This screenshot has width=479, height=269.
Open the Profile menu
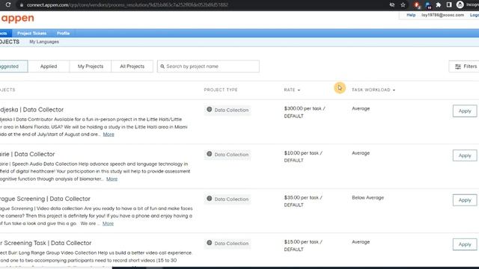[x=63, y=33]
